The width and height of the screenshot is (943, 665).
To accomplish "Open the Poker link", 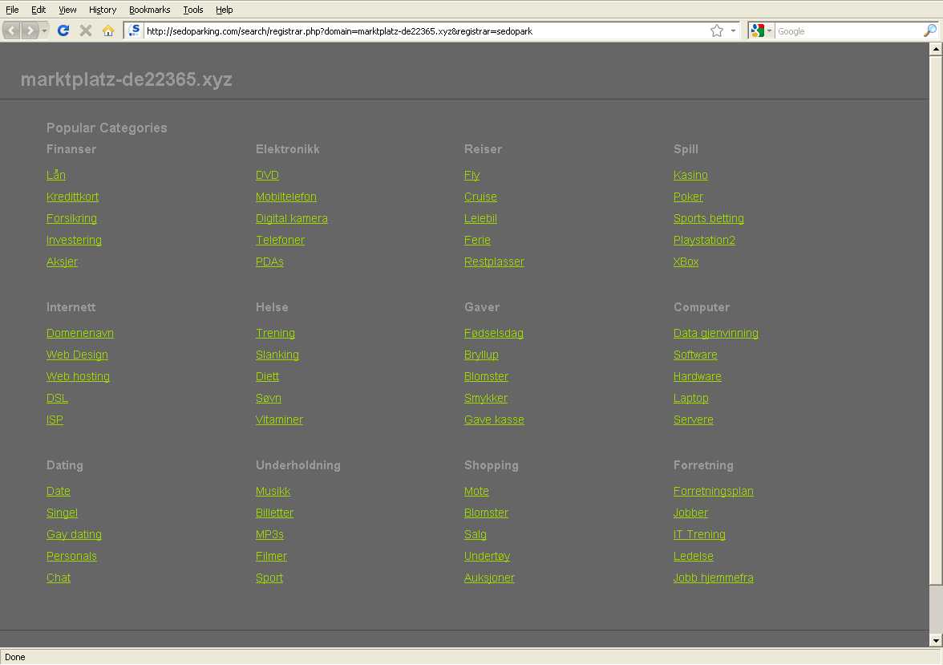I will point(688,197).
